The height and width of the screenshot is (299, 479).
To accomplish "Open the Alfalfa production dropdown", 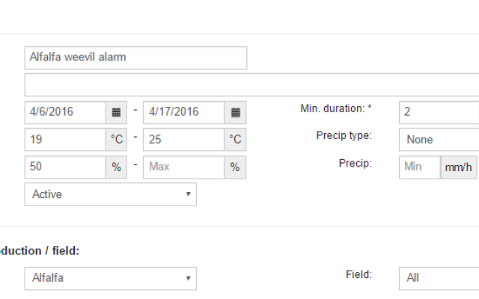I will pos(111,278).
